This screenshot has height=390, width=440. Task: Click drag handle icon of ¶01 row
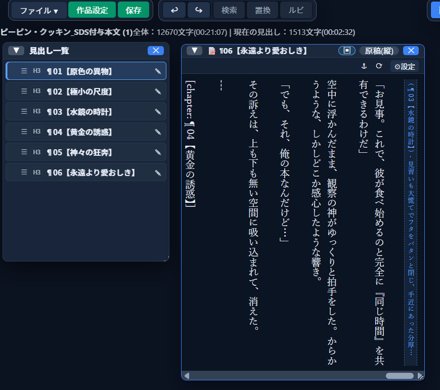tap(24, 71)
